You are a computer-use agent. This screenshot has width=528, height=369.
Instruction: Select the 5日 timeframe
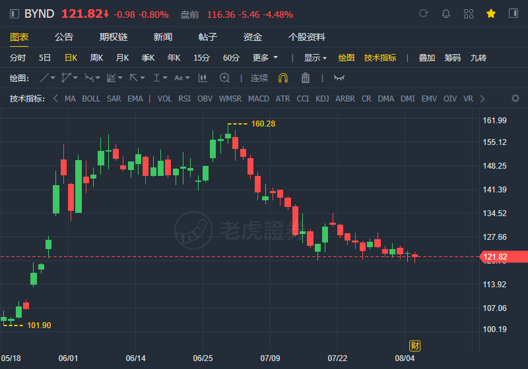[44, 58]
